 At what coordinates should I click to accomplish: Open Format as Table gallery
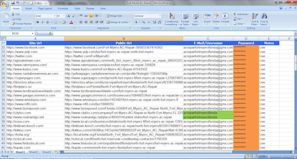pos(185,19)
